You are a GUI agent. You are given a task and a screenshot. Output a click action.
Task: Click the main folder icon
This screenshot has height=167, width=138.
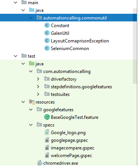coord(24,2)
